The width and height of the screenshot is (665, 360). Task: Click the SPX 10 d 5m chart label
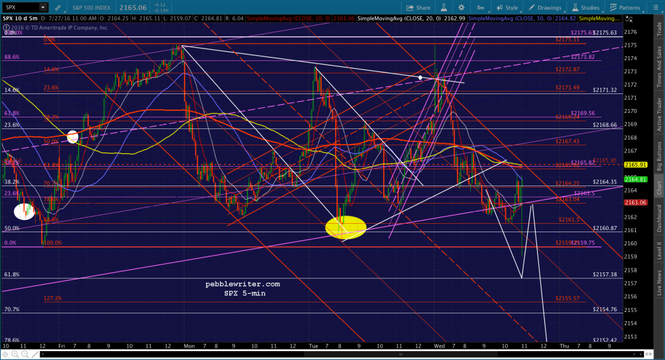19,19
